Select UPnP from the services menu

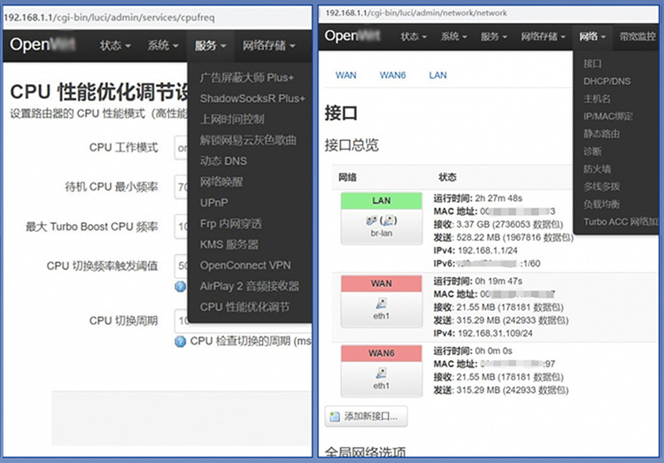pyautogui.click(x=214, y=203)
